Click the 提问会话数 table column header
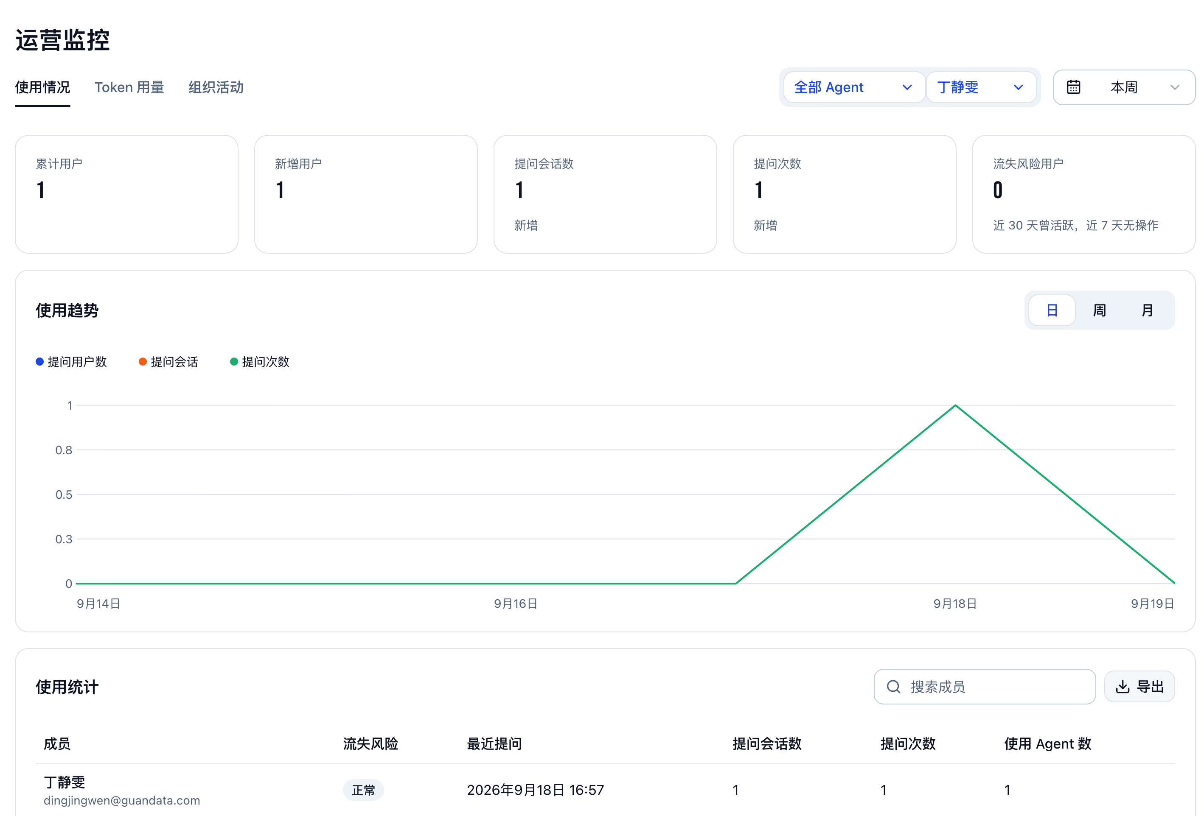This screenshot has height=816, width=1204. (x=767, y=743)
